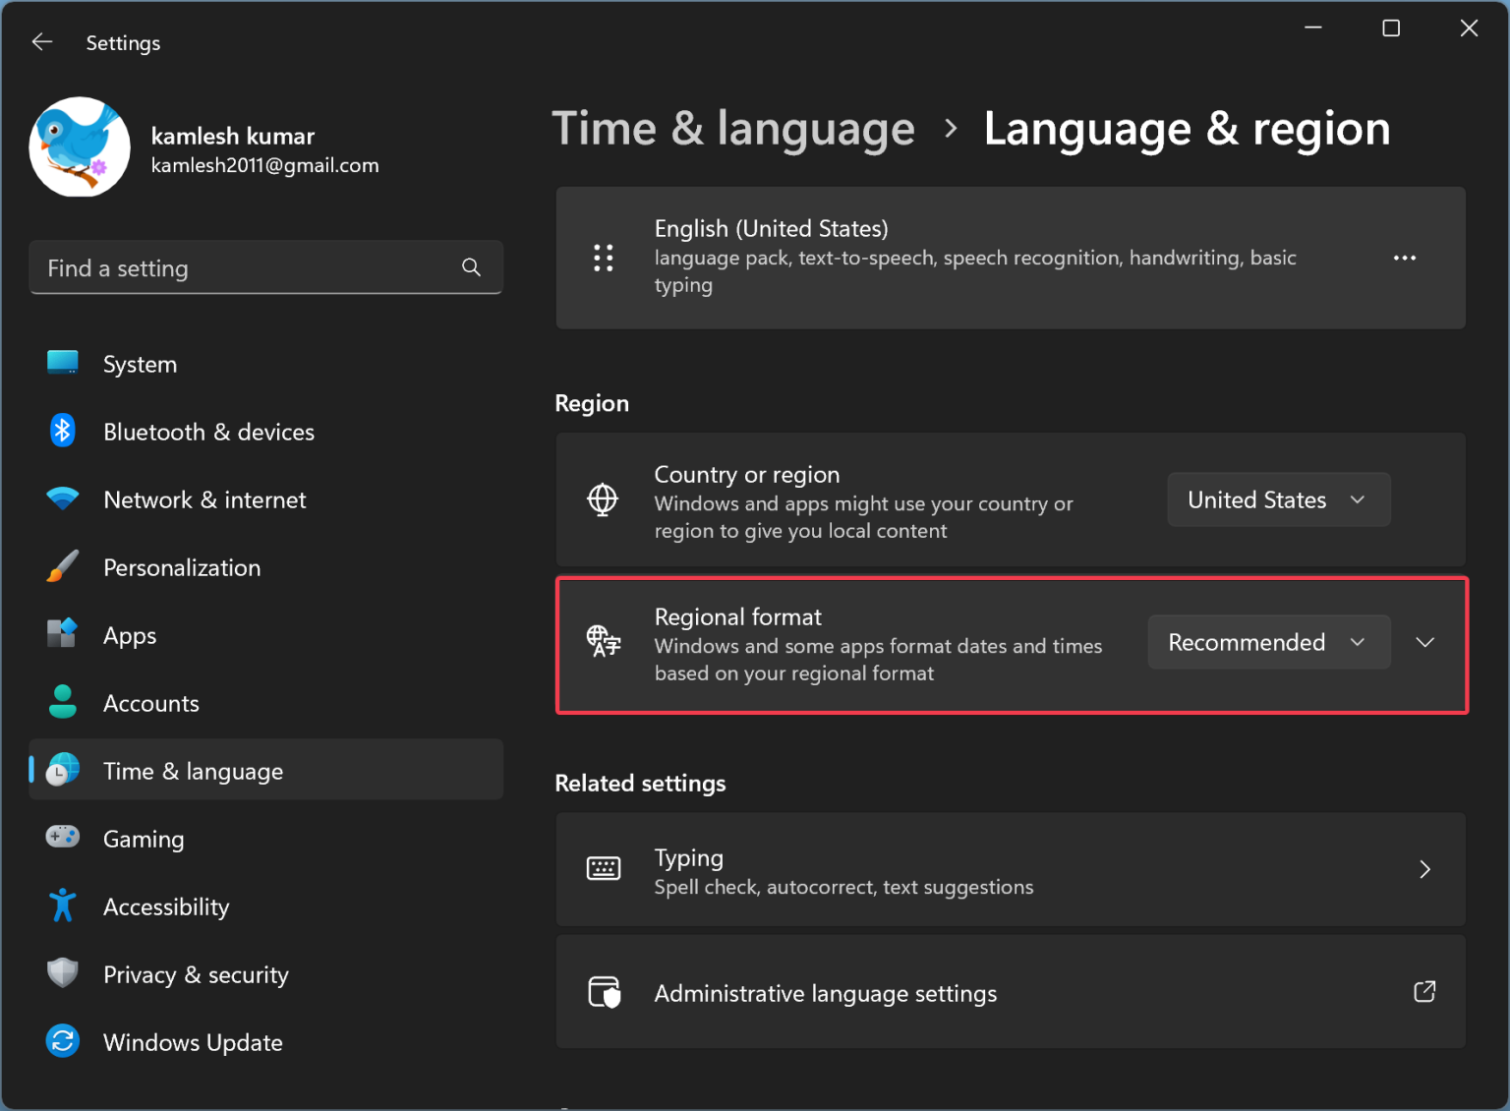Click the Time & language clock icon
Viewport: 1510px width, 1111px height.
63,770
